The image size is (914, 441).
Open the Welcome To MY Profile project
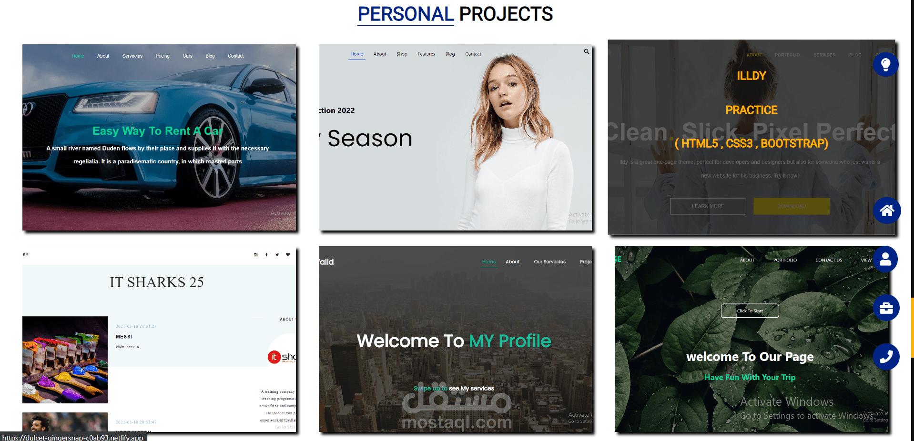[x=455, y=339]
